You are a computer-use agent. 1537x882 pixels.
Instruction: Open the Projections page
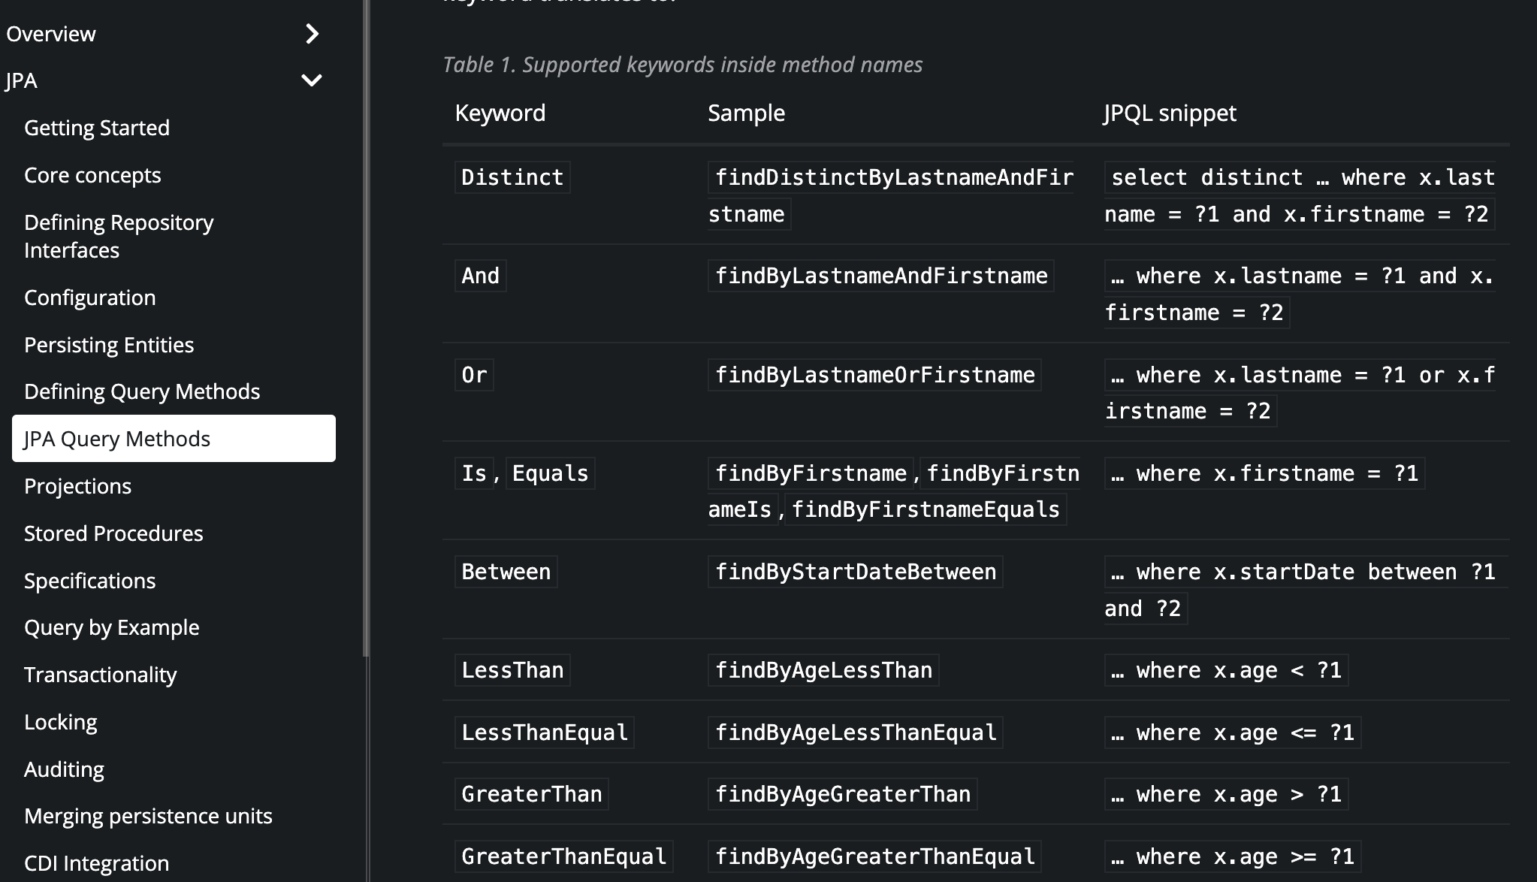77,486
